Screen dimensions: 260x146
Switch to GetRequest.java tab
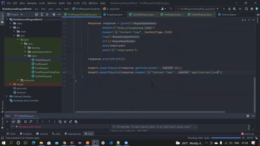172,15
